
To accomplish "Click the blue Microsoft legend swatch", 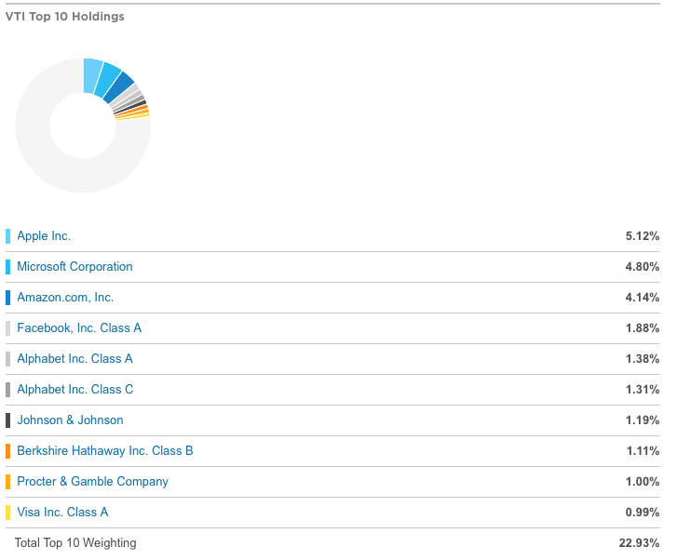I will coord(8,267).
